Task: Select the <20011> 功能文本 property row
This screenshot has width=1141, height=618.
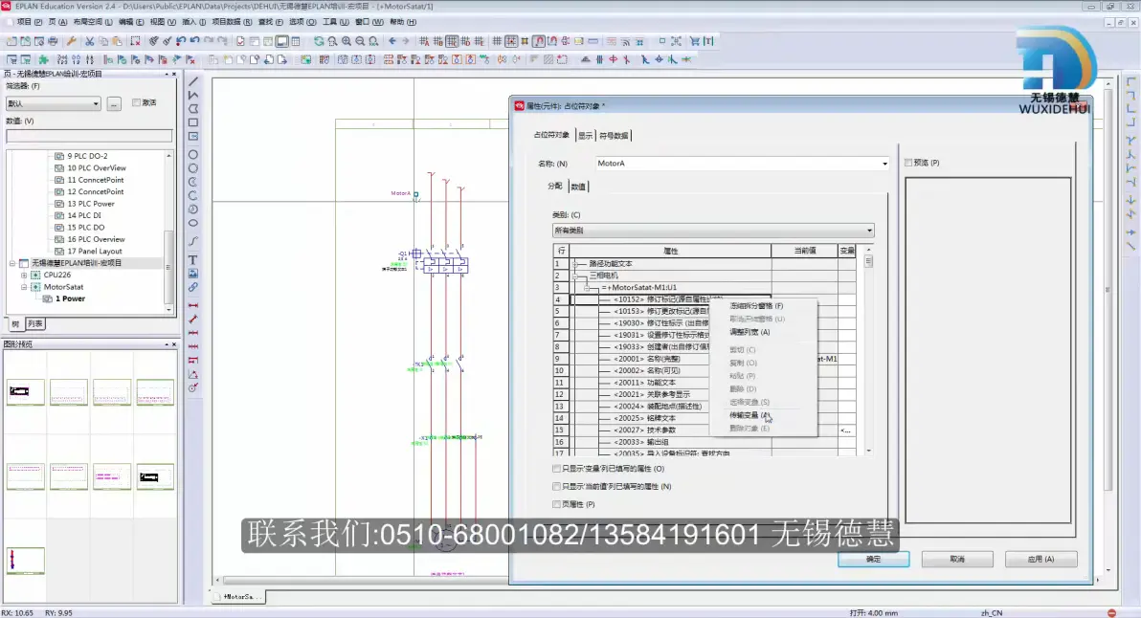Action: pos(661,383)
